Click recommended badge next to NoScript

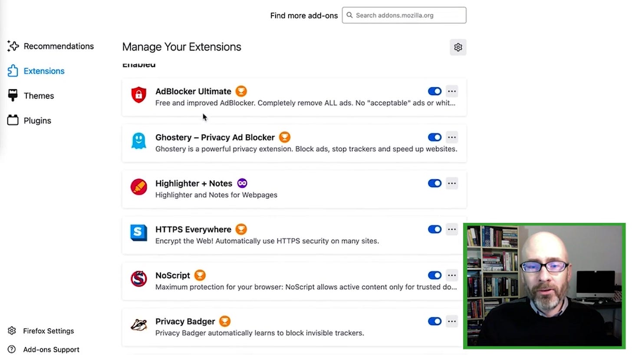pos(200,275)
